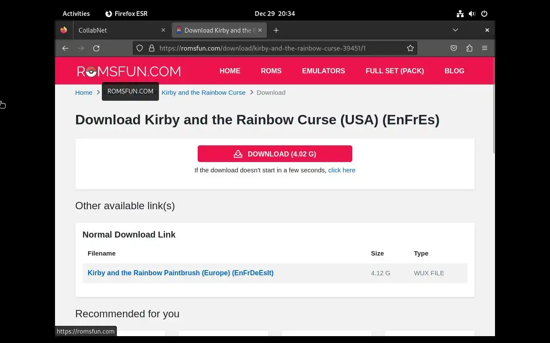The image size is (550, 343).
Task: Click the Home breadcrumb link
Action: point(84,93)
